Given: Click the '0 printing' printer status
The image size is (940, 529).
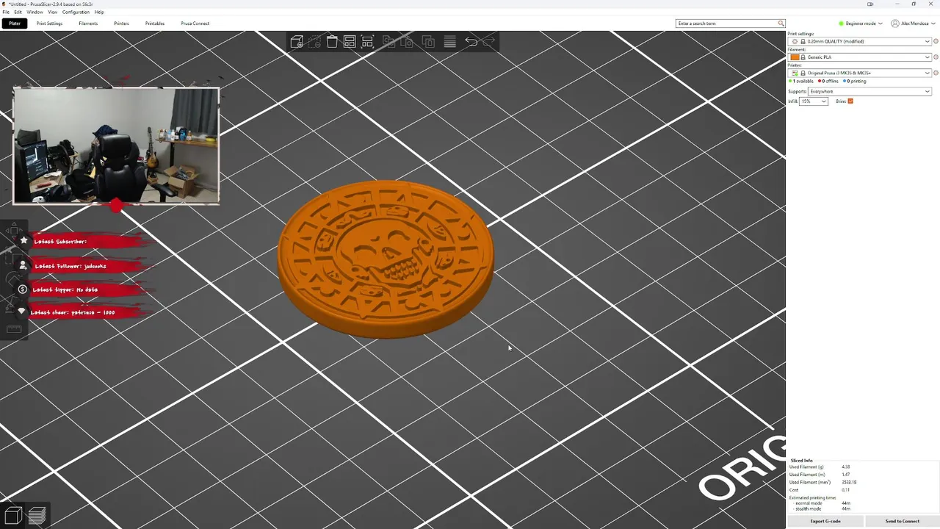Looking at the screenshot, I should 855,82.
